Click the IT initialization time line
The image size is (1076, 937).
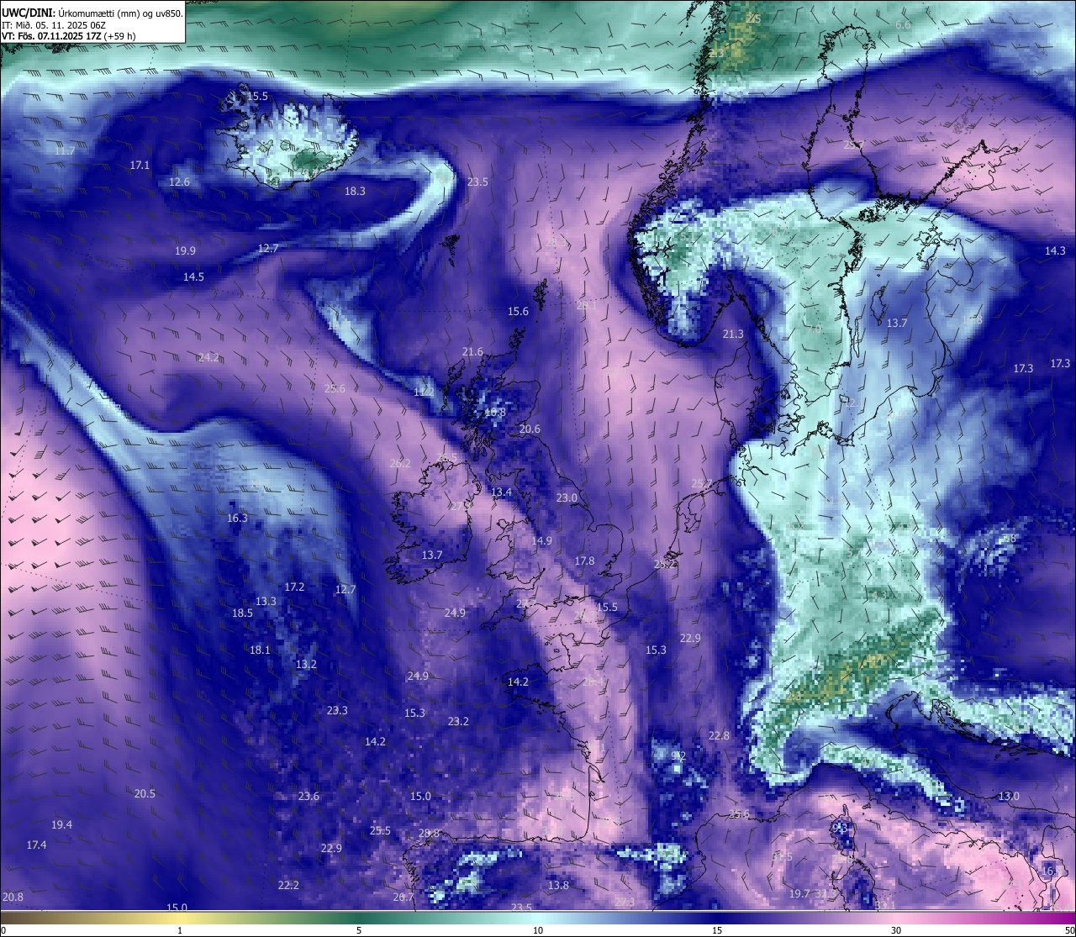[54, 24]
